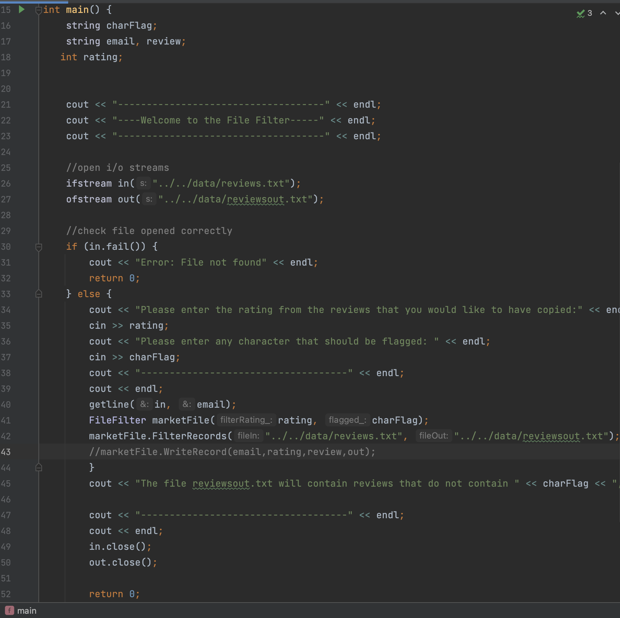The image size is (620, 618).
Task: Click the flagged_: parameter hint chip
Action: 347,420
